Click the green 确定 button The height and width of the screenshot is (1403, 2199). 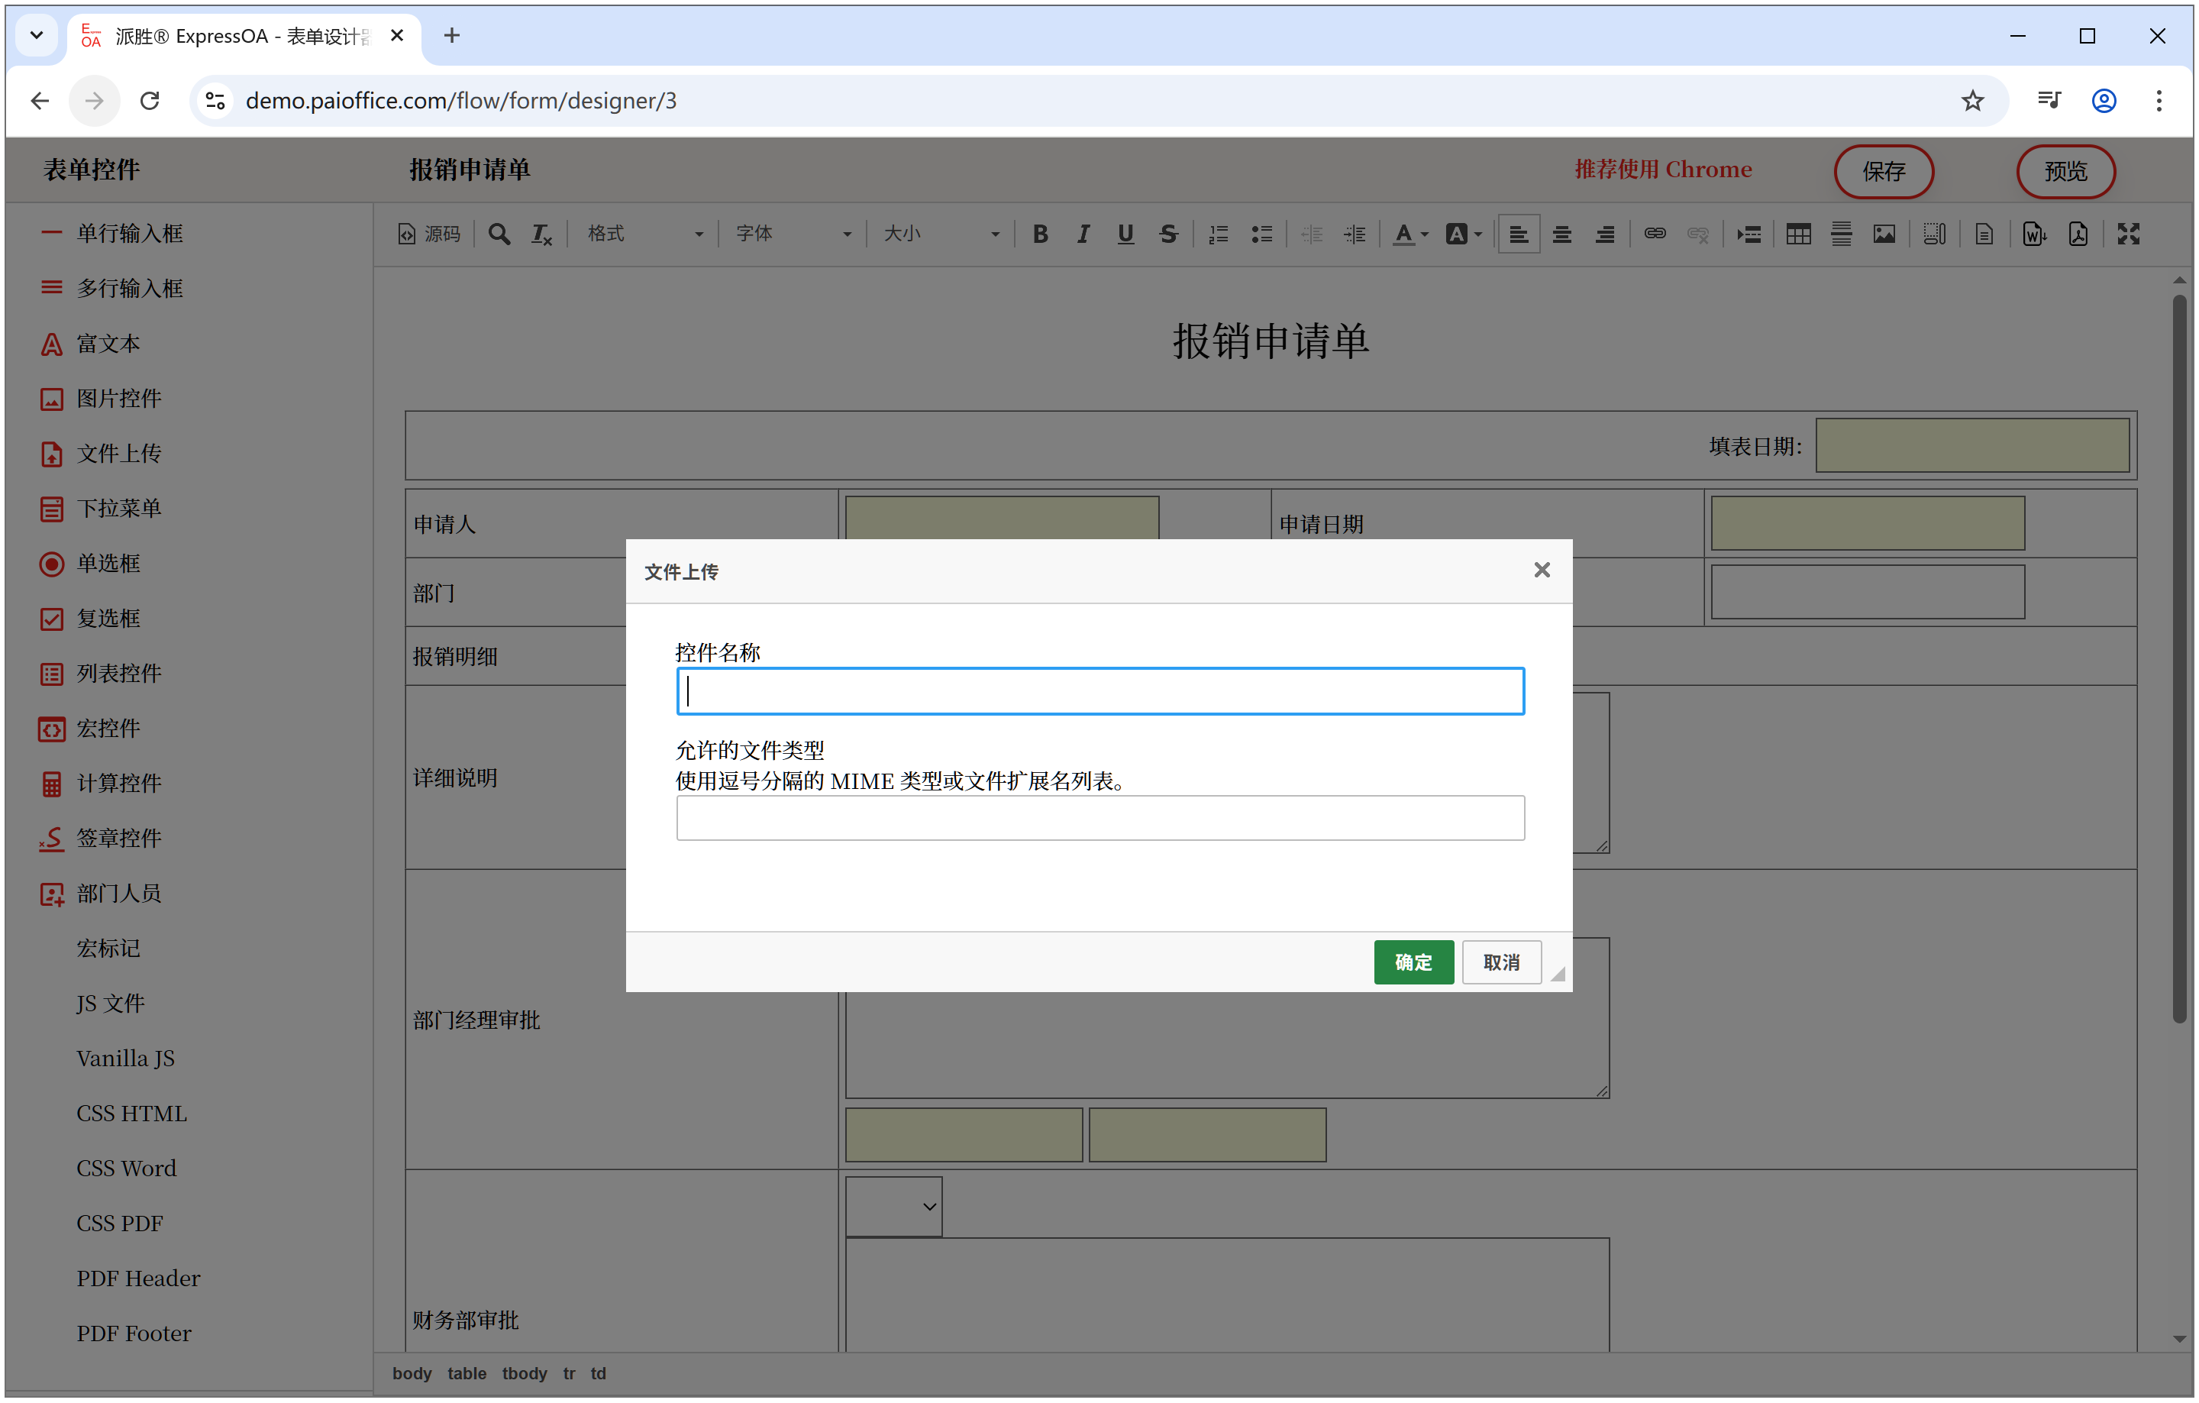(x=1413, y=962)
